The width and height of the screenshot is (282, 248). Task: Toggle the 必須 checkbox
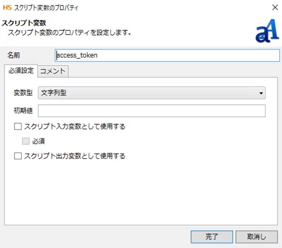26,142
